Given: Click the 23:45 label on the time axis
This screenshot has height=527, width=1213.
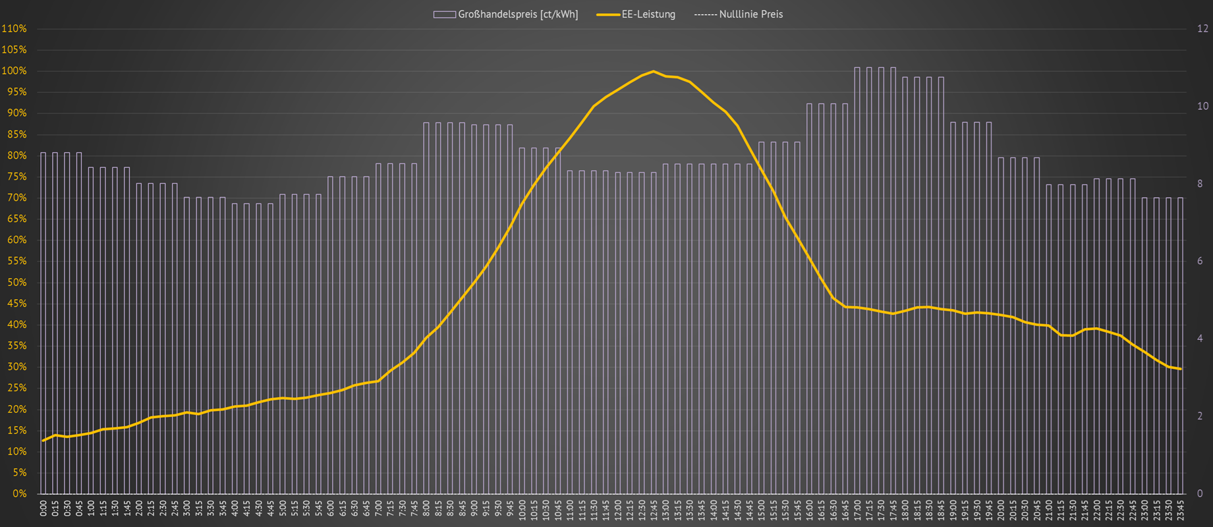Looking at the screenshot, I should (x=1180, y=510).
